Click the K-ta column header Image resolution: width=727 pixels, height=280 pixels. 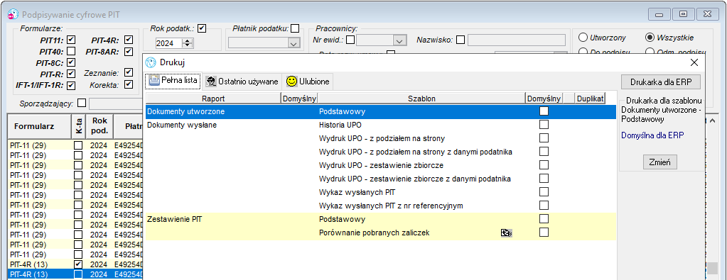tap(78, 126)
